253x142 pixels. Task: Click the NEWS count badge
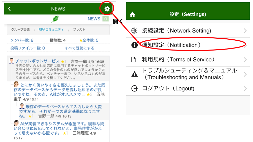(106, 19)
